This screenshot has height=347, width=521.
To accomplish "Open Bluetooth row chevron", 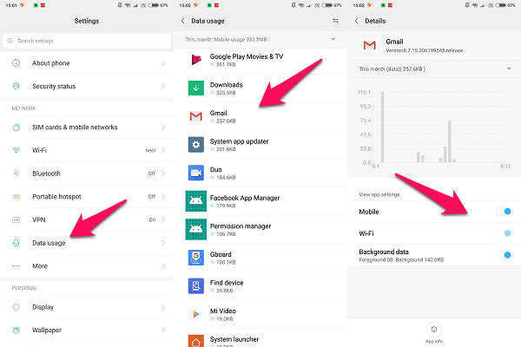I will click(x=163, y=173).
